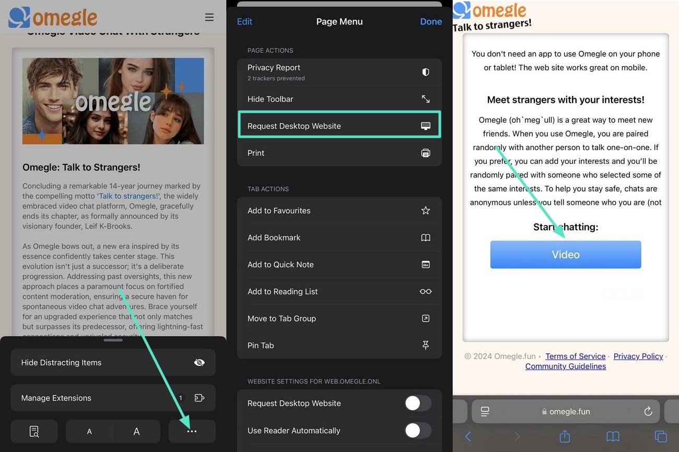Viewport: 679px width, 452px height.
Task: Select Add to Reading List
Action: pos(340,291)
